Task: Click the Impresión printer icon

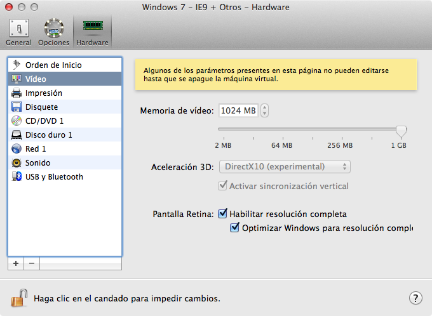Action: click(x=17, y=93)
